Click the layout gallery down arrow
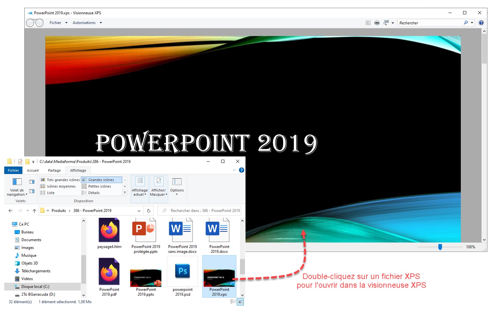Viewport: 491px width, 309px height. click(x=125, y=186)
